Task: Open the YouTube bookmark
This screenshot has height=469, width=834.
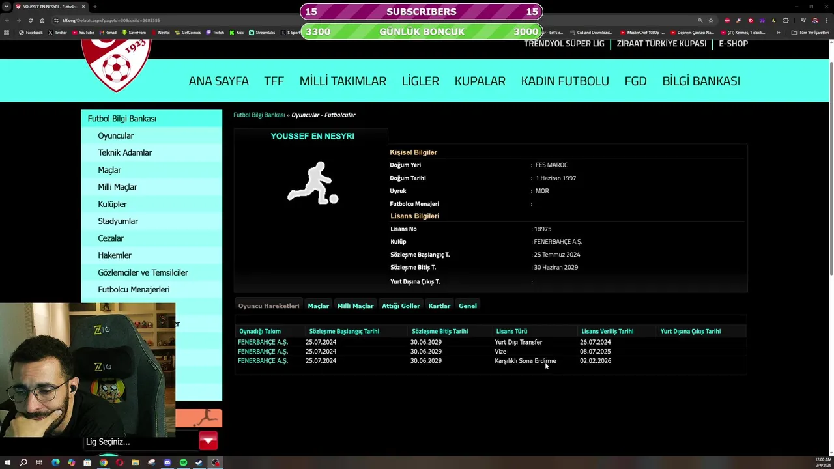Action: click(83, 33)
